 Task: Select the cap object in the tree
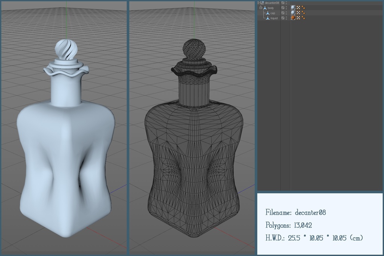(273, 13)
